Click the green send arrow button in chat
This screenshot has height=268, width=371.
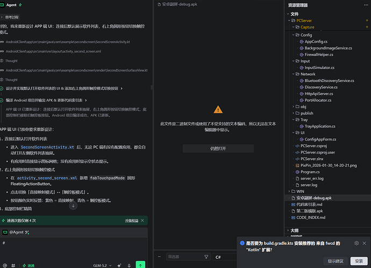(x=140, y=265)
